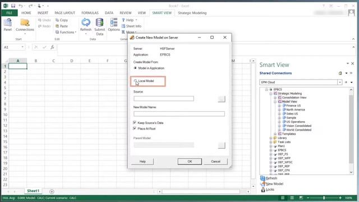
Task: Click New Model in Smart View panel
Action: (271, 184)
